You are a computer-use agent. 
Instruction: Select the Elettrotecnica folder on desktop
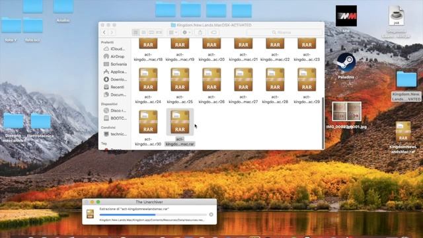(40, 121)
